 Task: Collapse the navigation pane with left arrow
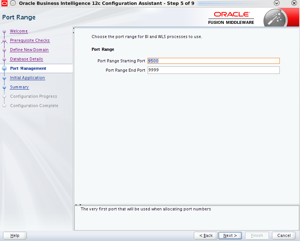74,28
